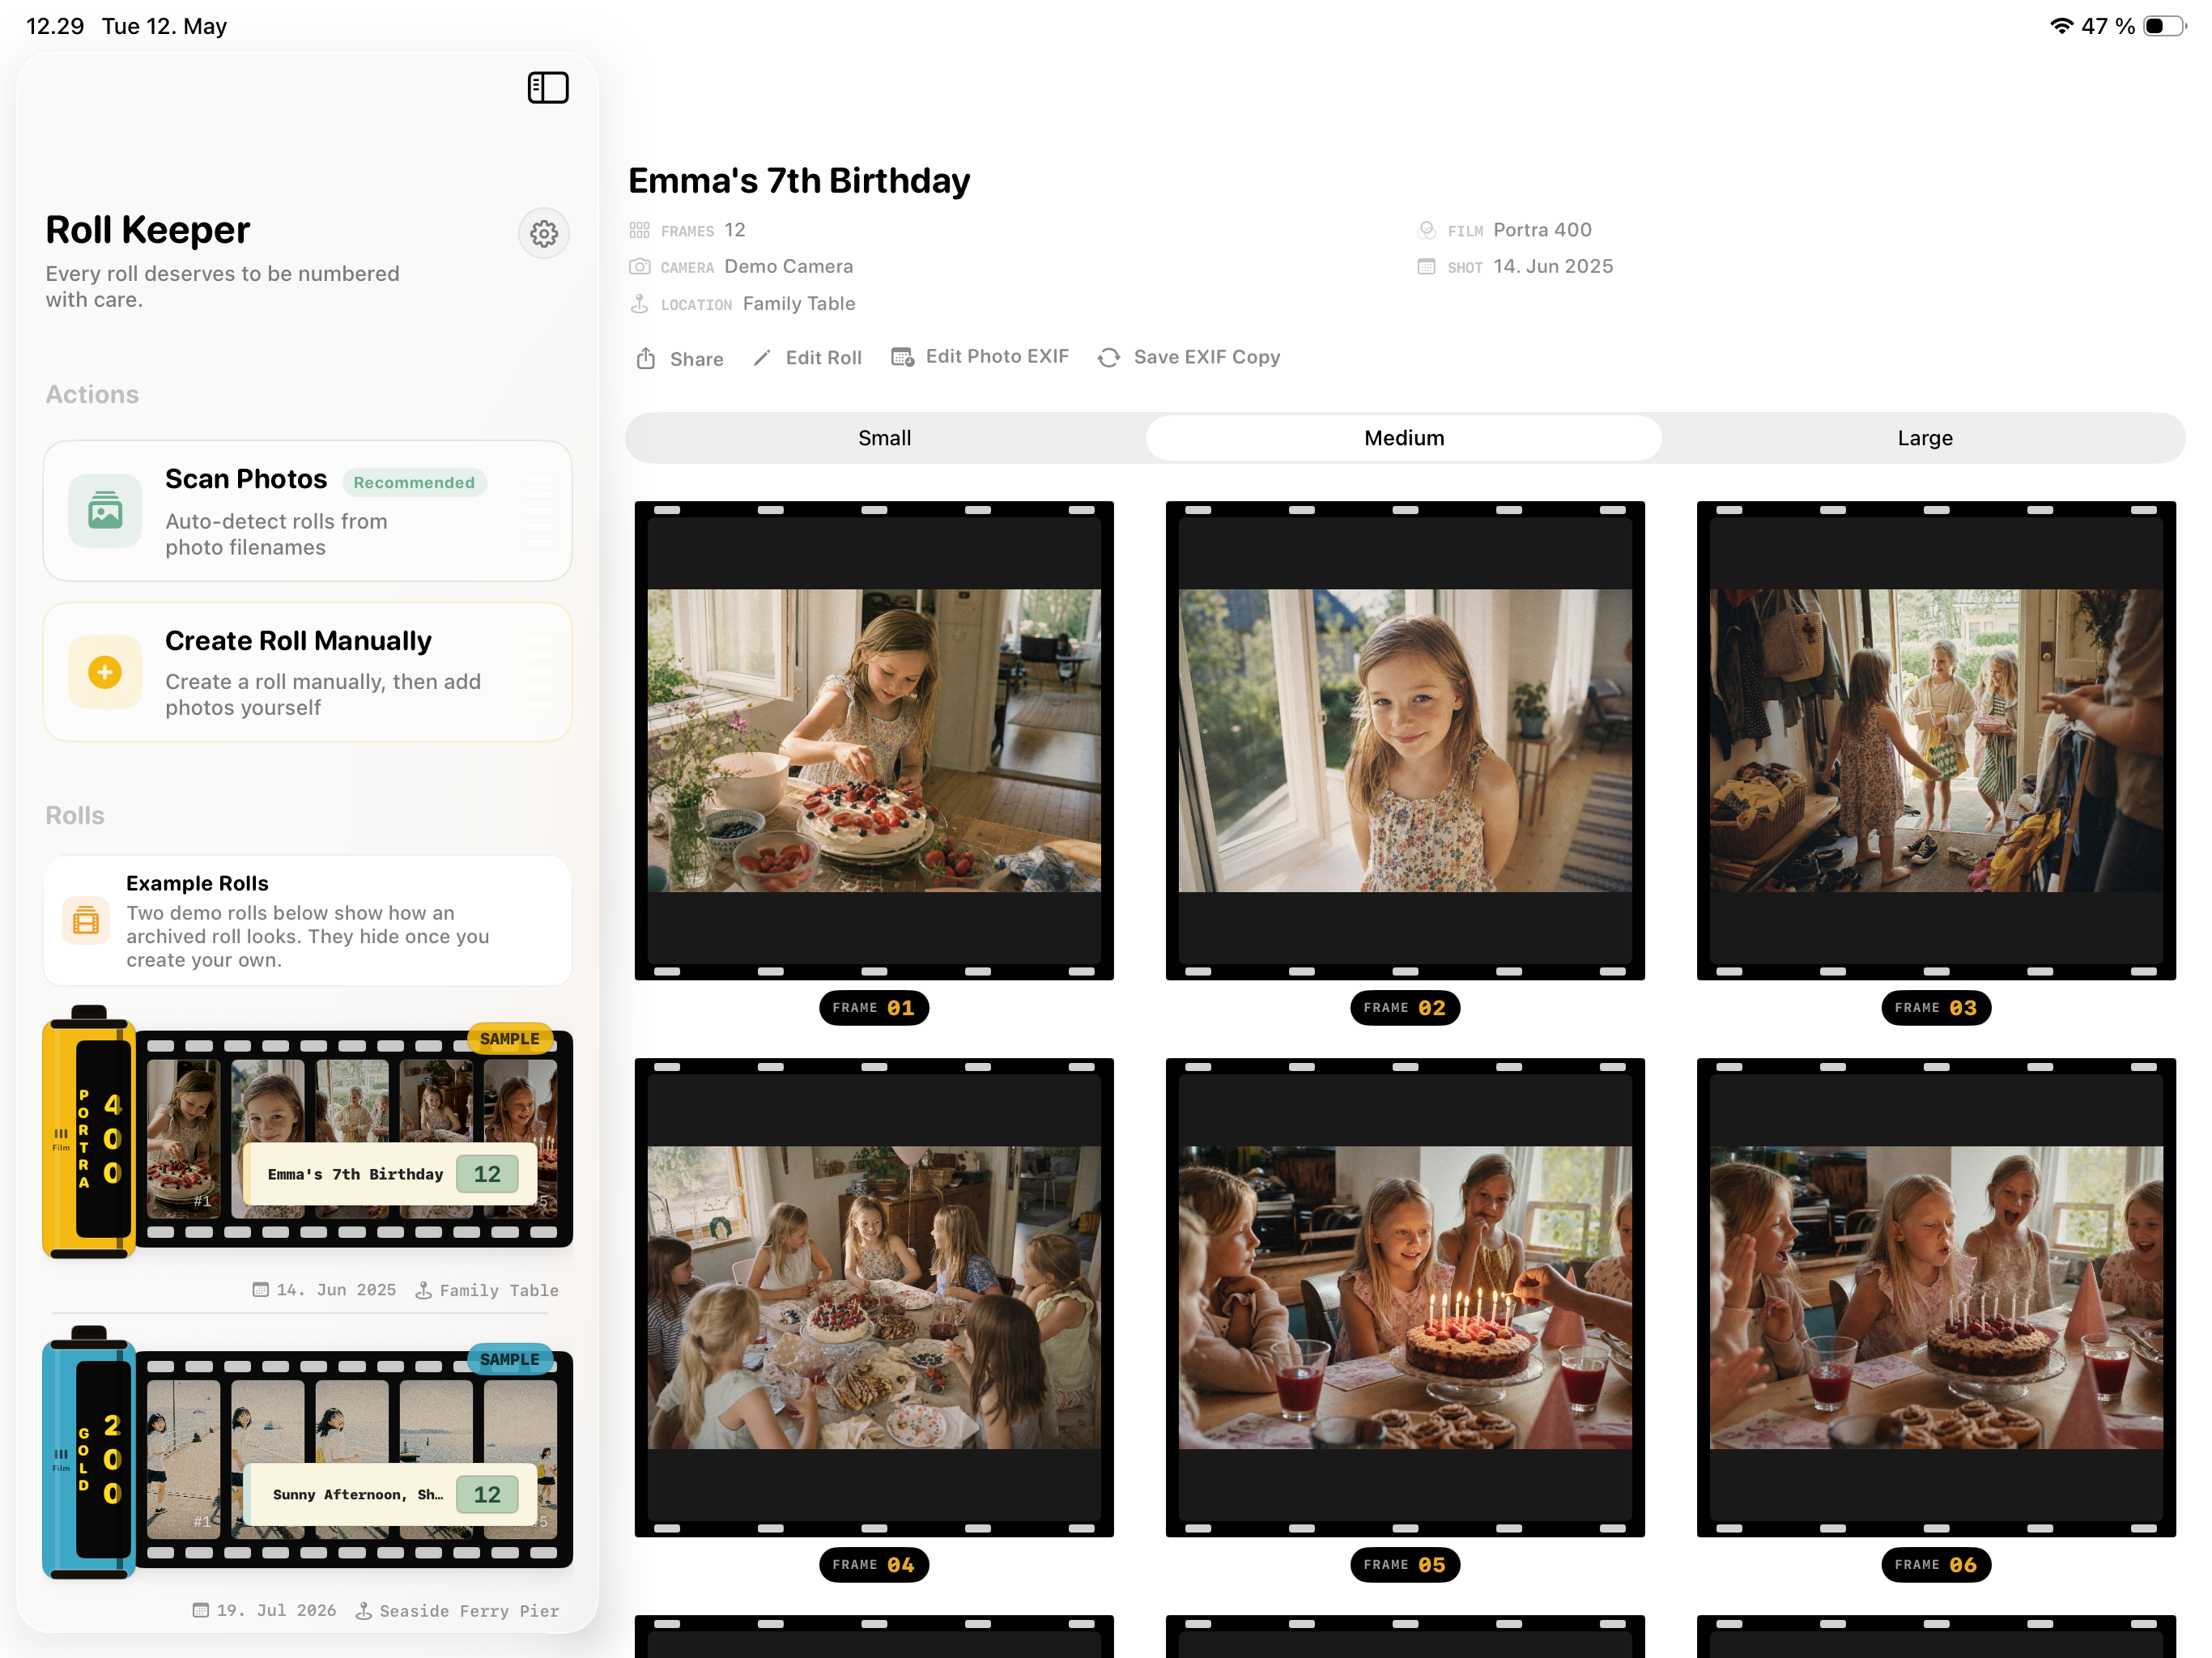This screenshot has width=2212, height=1658.
Task: Click the FRAME 02 label badge
Action: tap(1405, 1008)
